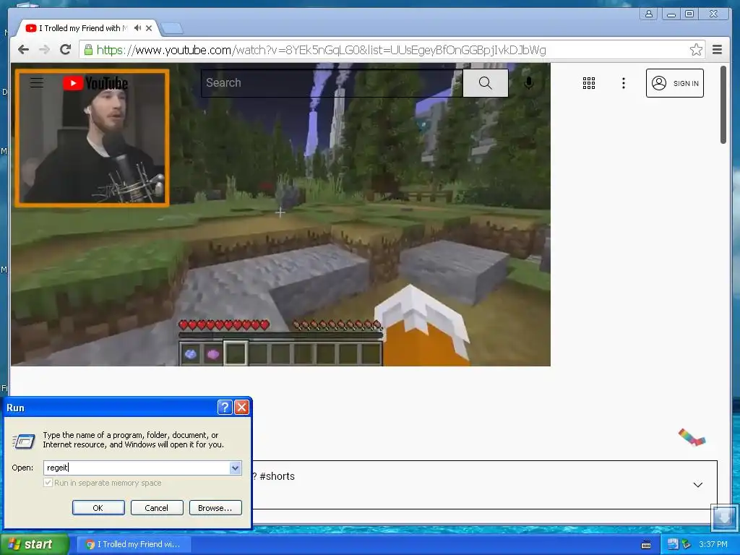Screen dimensions: 740x555
Task: Open a new tab button
Action: (x=172, y=29)
